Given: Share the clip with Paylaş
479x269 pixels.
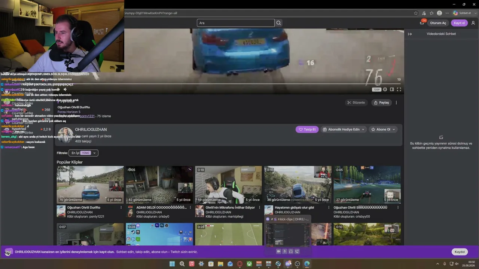Looking at the screenshot, I should pos(381,103).
